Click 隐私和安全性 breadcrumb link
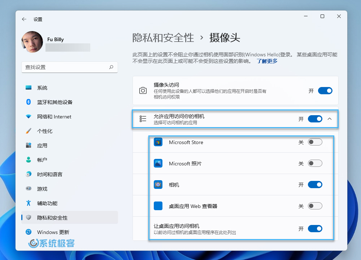The width and height of the screenshot is (361, 260). (x=163, y=38)
